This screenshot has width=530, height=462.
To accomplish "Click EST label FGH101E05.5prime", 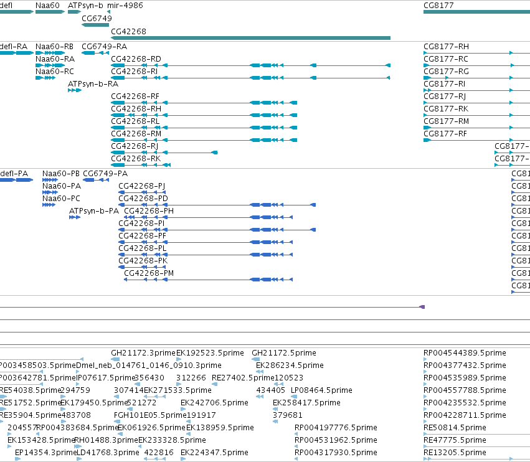I will pyautogui.click(x=150, y=415).
